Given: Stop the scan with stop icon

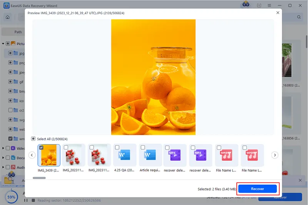Looking at the screenshot, I should pyautogui.click(x=33, y=200).
